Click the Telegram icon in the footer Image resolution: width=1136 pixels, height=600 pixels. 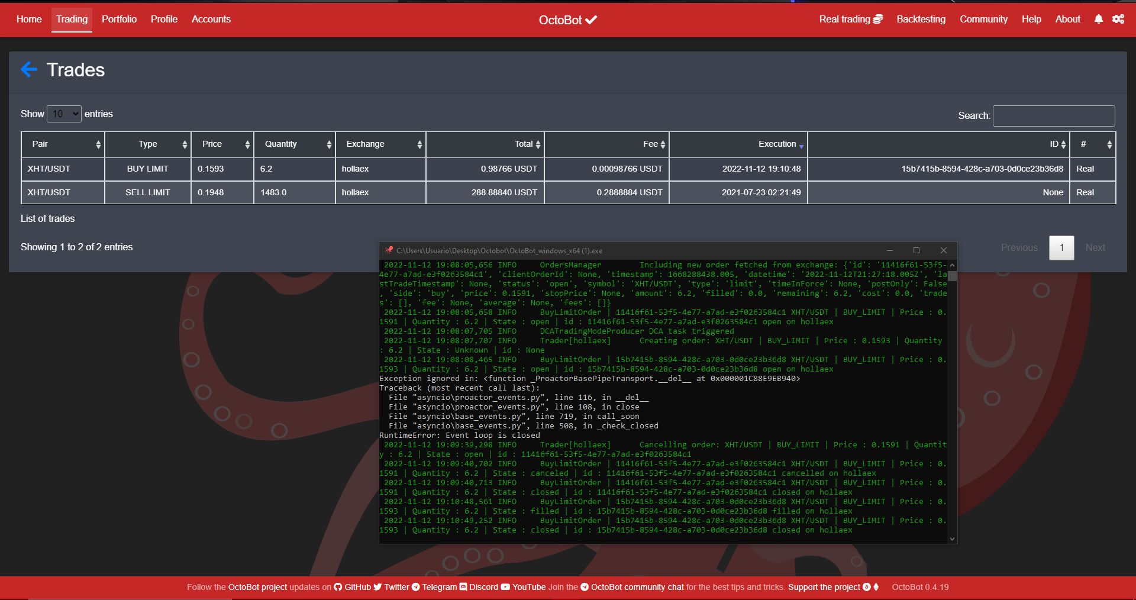point(416,587)
